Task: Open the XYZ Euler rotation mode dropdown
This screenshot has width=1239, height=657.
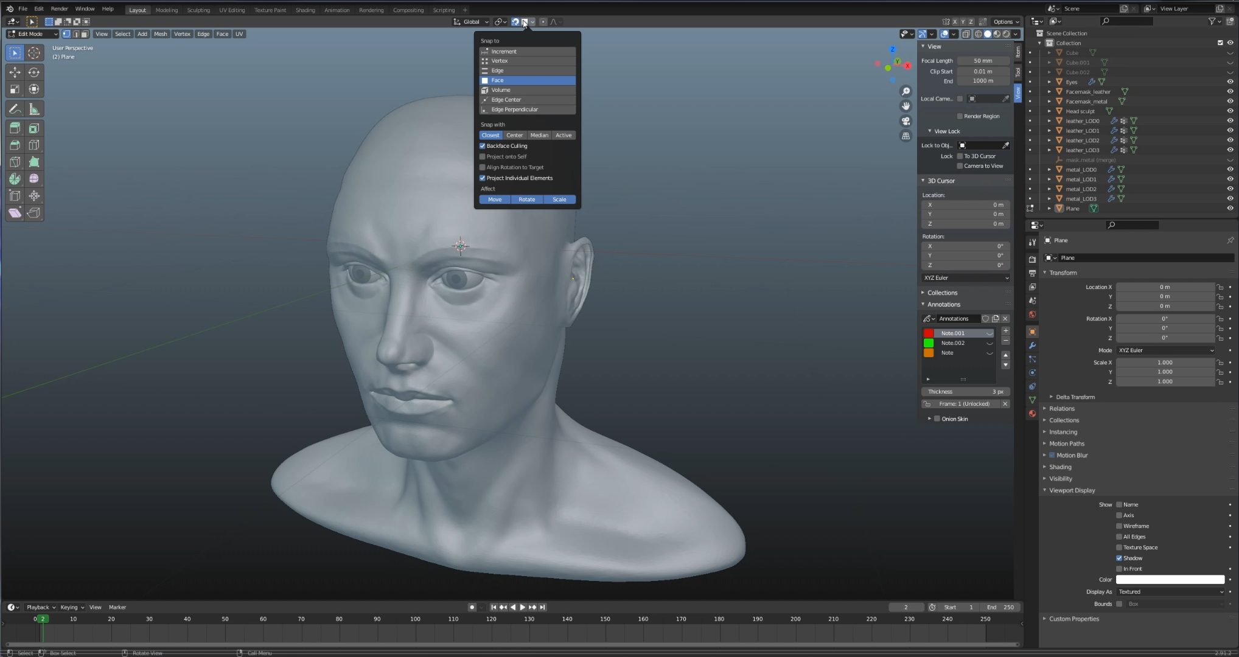Action: [1165, 350]
